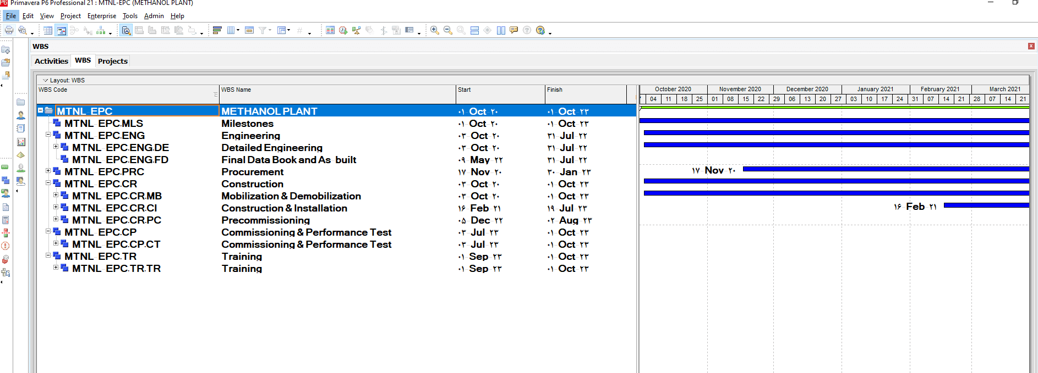Expand the MTNL_EPC.PRC node
1038x373 pixels.
[x=48, y=171]
